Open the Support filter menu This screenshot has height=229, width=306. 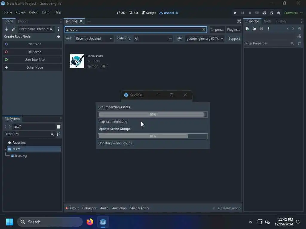(234, 38)
